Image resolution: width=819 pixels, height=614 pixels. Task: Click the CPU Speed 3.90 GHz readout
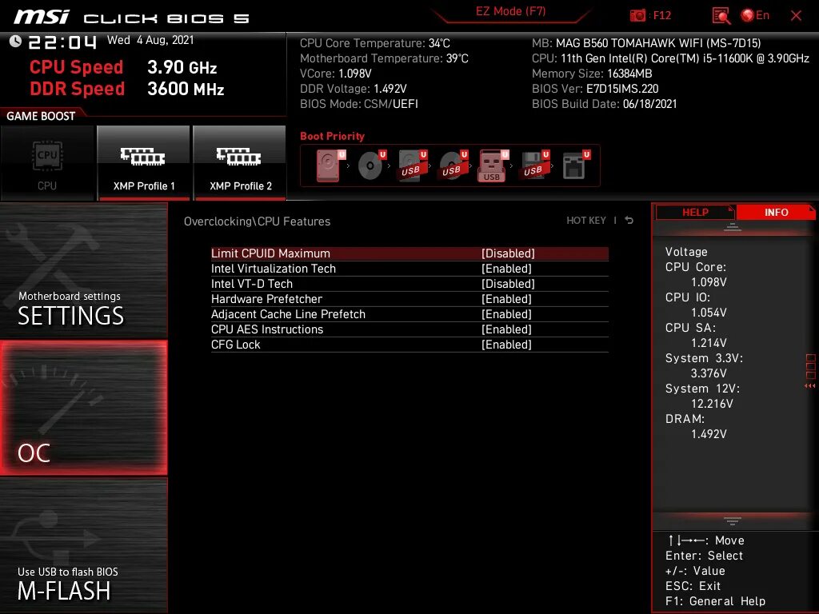[x=123, y=67]
